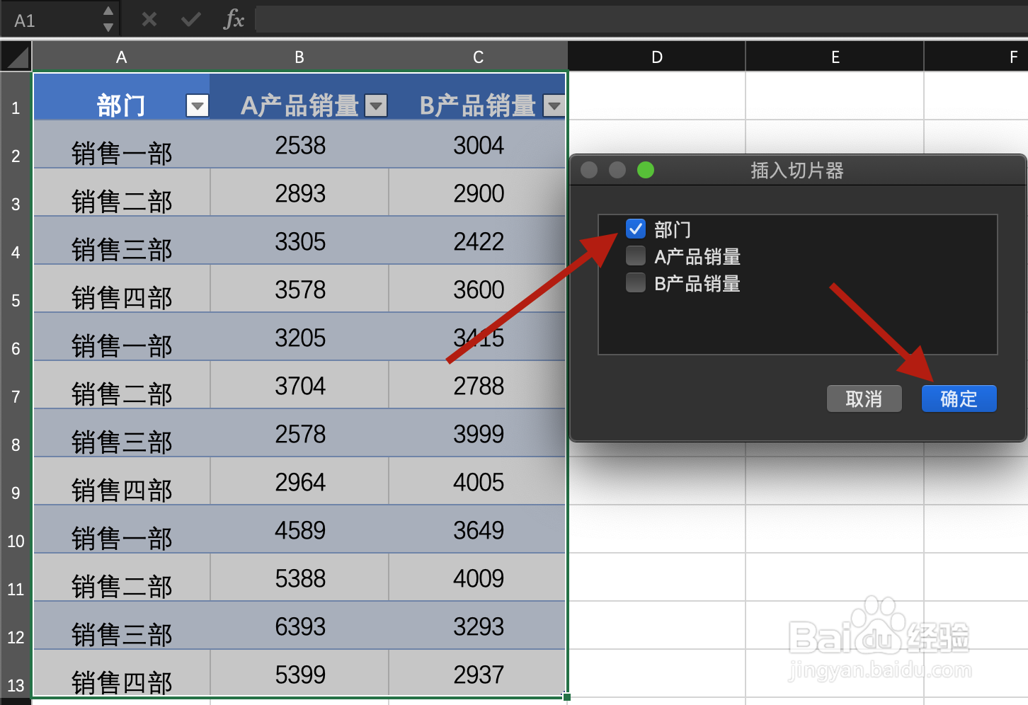
Task: Select row 13 header
Action: 16,673
